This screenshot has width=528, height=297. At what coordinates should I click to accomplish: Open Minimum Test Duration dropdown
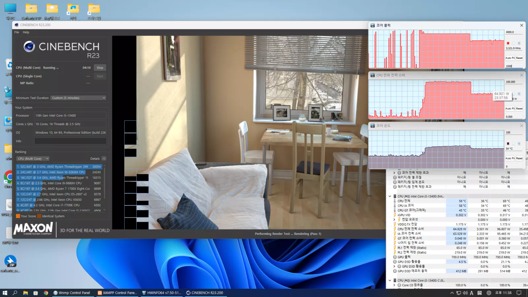pyautogui.click(x=79, y=98)
